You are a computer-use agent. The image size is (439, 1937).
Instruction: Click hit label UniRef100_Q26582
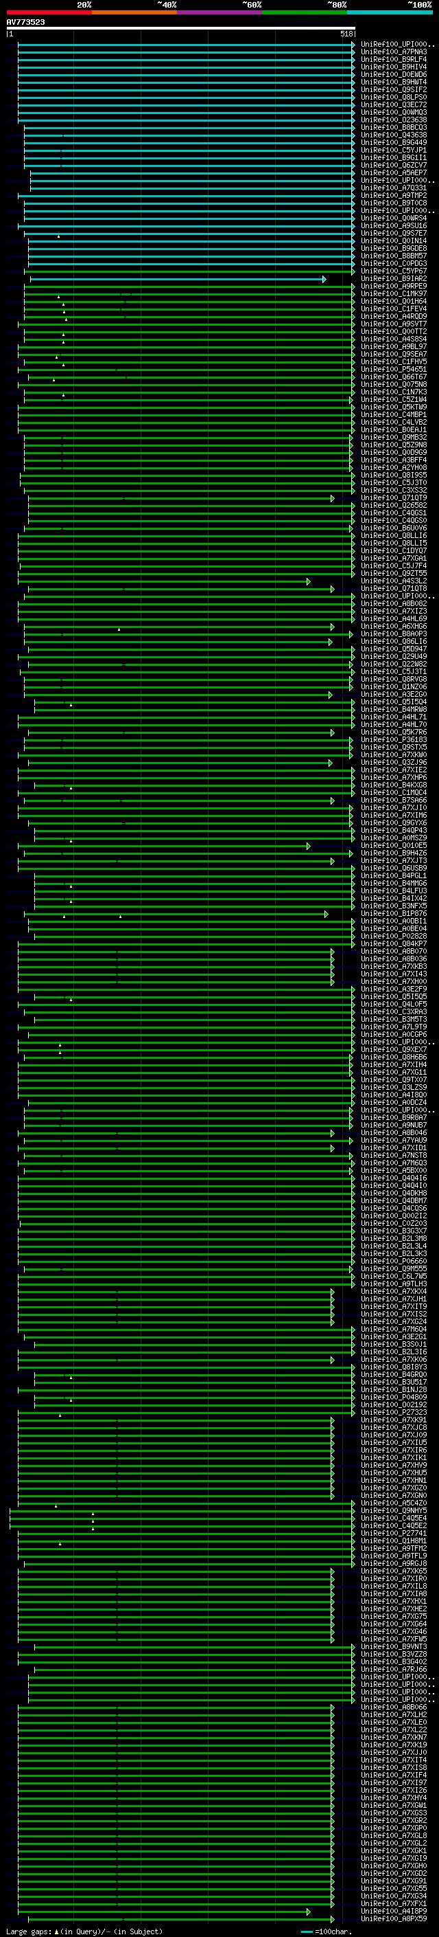pos(393,506)
